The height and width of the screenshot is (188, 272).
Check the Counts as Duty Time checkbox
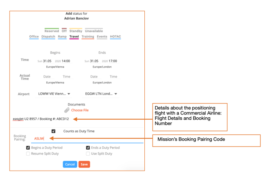[x=53, y=131]
